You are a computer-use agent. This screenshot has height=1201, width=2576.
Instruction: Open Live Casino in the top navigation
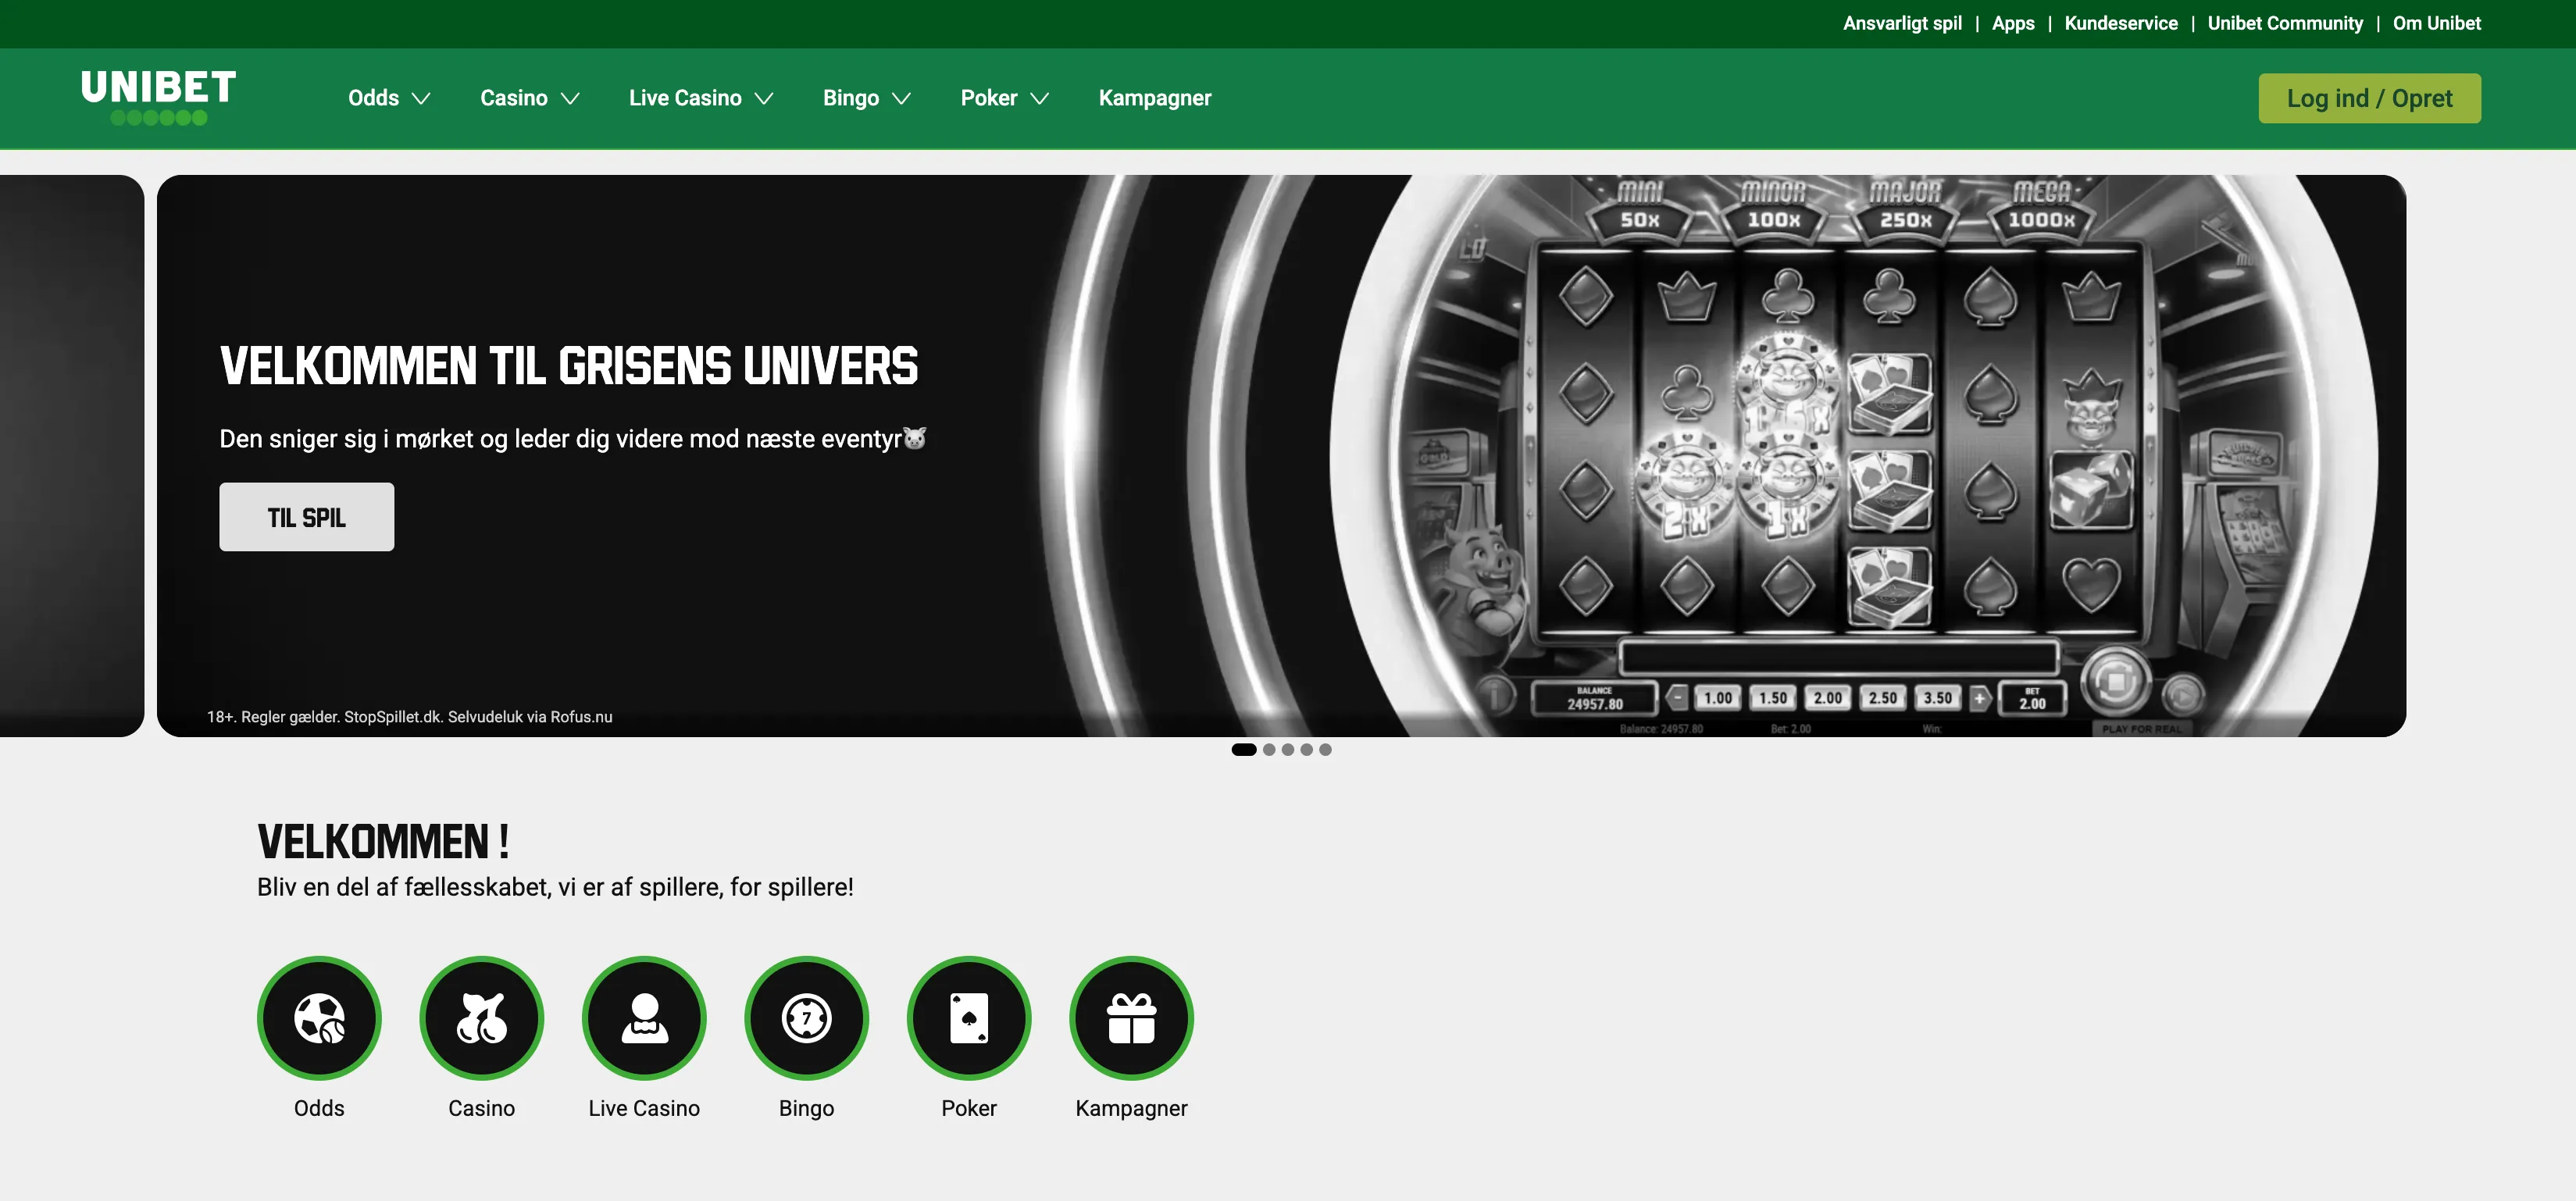[x=685, y=98]
